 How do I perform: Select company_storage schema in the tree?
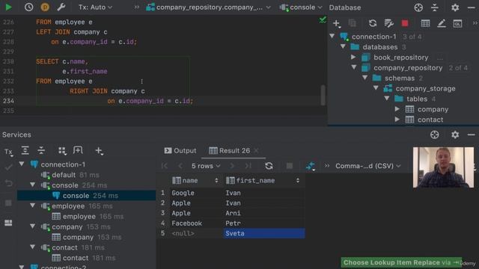click(x=425, y=89)
